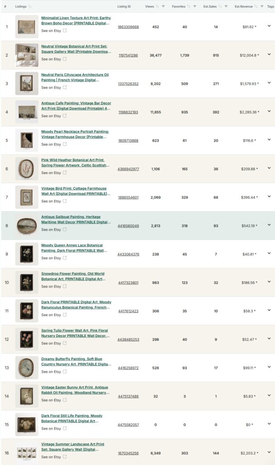
Task: Filter the Est.Revenue column
Action: (262, 7)
